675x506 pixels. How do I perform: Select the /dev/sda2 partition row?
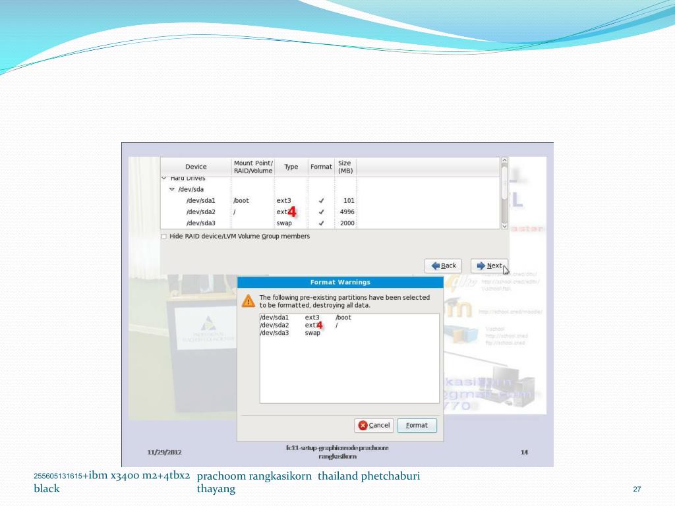[x=330, y=211]
